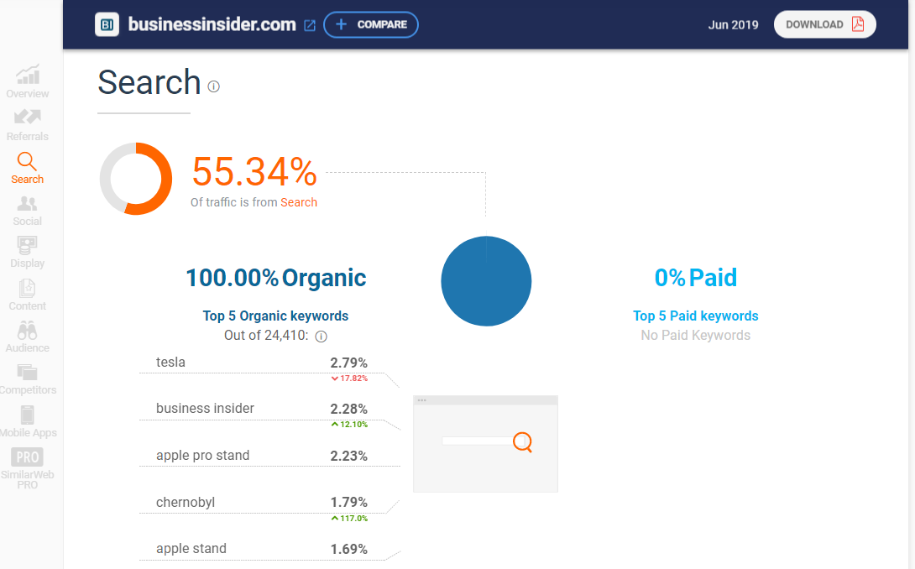915x569 pixels.
Task: Click the businessinsider.com site title
Action: (212, 24)
